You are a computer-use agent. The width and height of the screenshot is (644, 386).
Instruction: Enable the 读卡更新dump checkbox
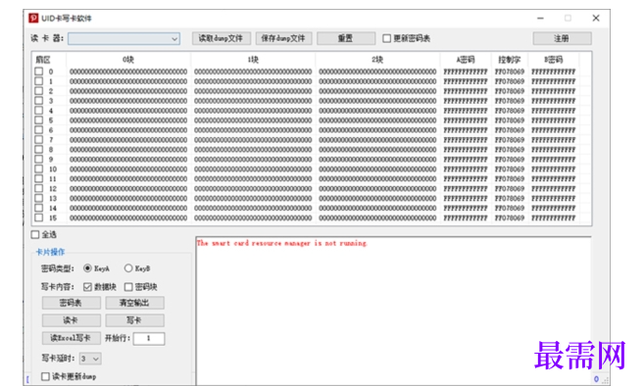point(46,376)
